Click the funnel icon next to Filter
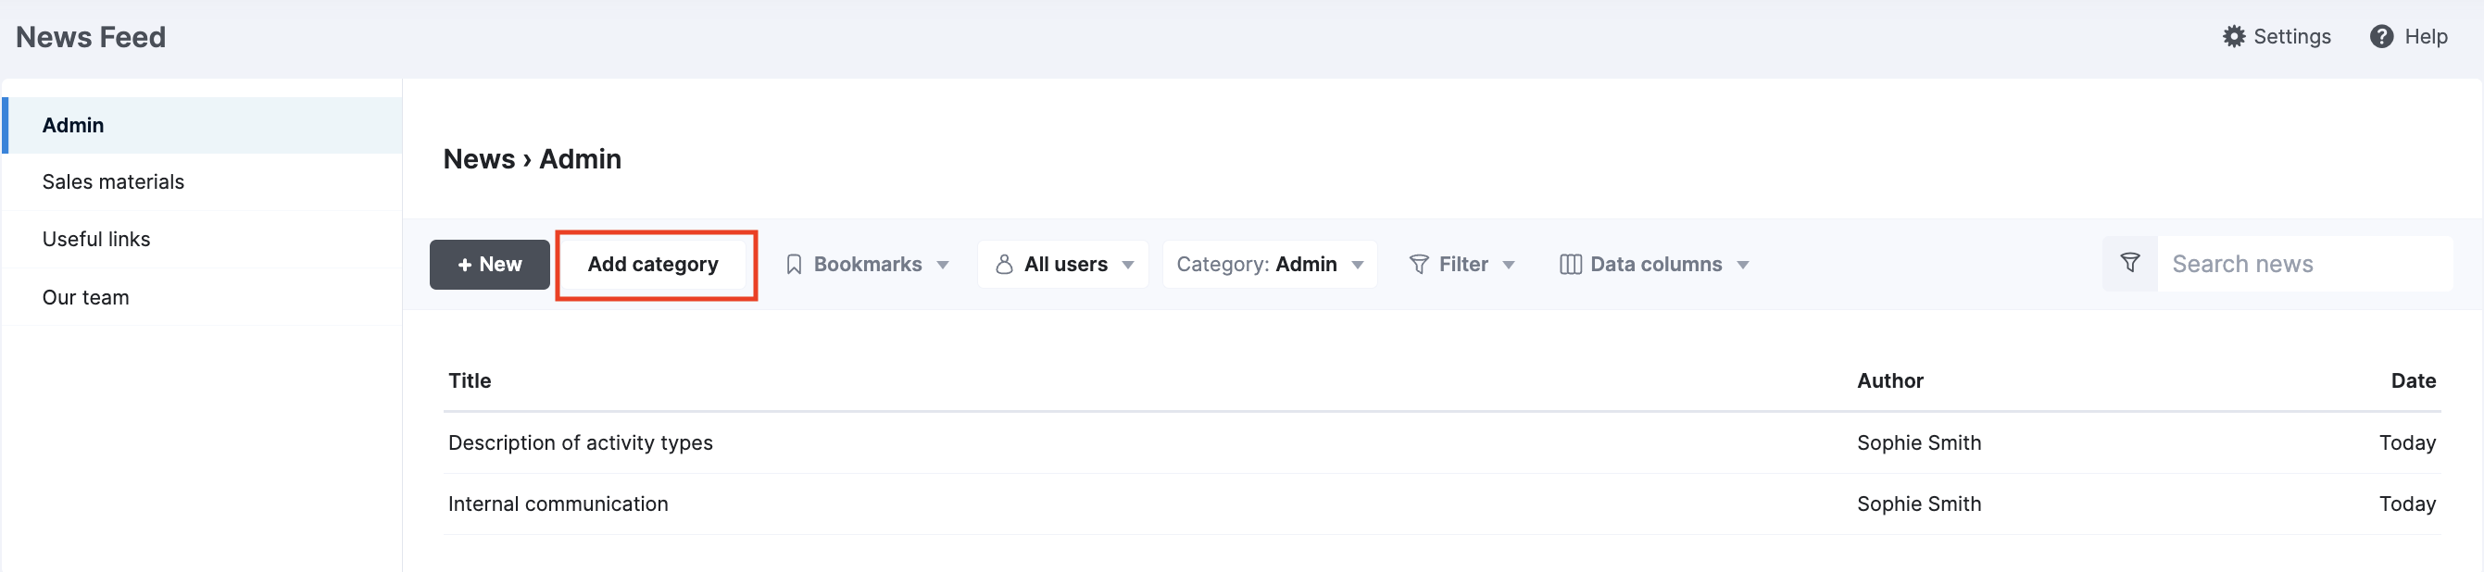This screenshot has height=572, width=2484. tap(1419, 265)
